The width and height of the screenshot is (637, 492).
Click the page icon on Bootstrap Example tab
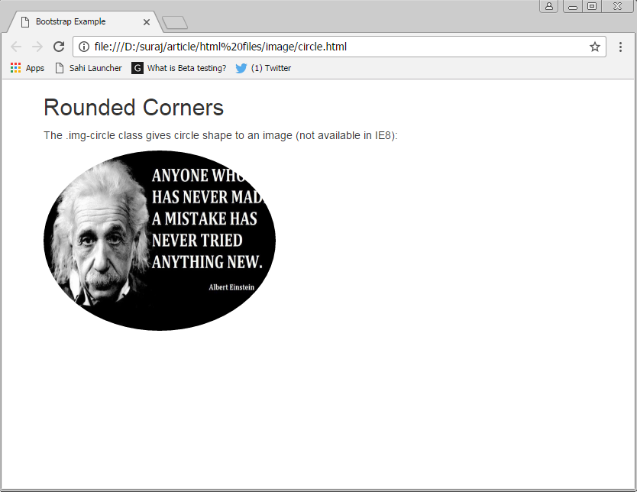coord(25,22)
